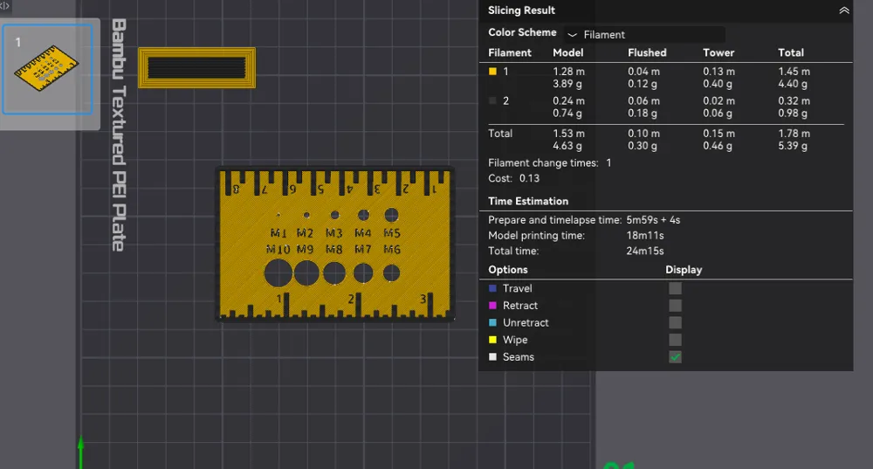This screenshot has width=873, height=469.
Task: Click the '24m15s' total time value
Action: pos(645,252)
